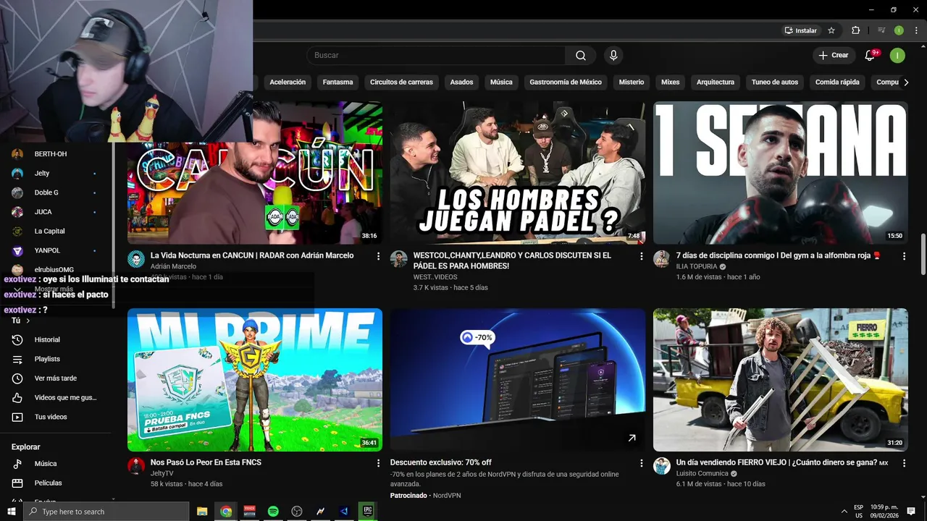
Task: Open the NordVPN sponsor link
Action: click(x=447, y=496)
